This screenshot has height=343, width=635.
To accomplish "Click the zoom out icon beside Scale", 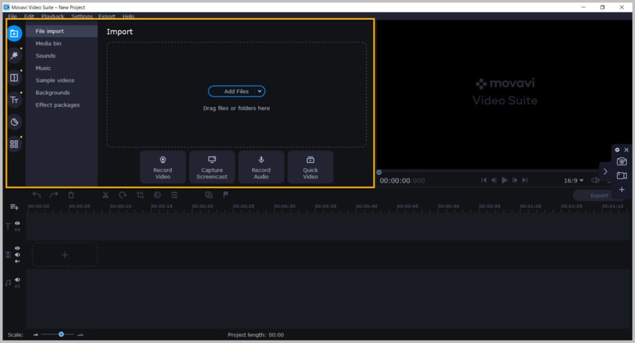I will click(x=35, y=335).
